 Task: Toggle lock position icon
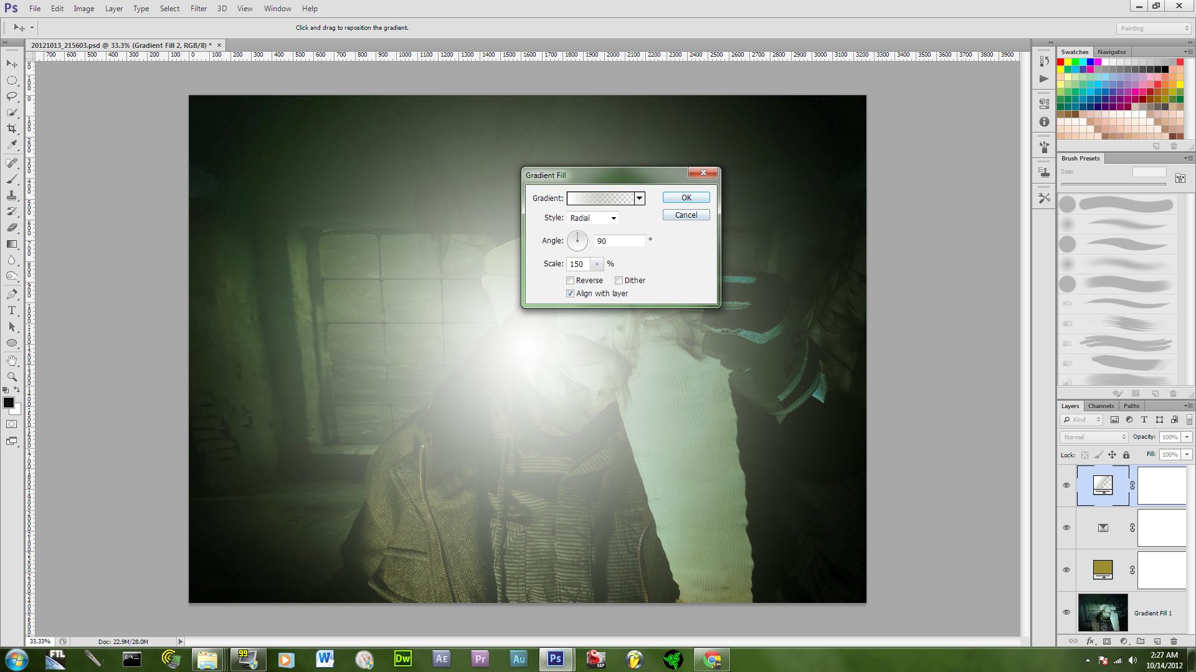(x=1112, y=455)
